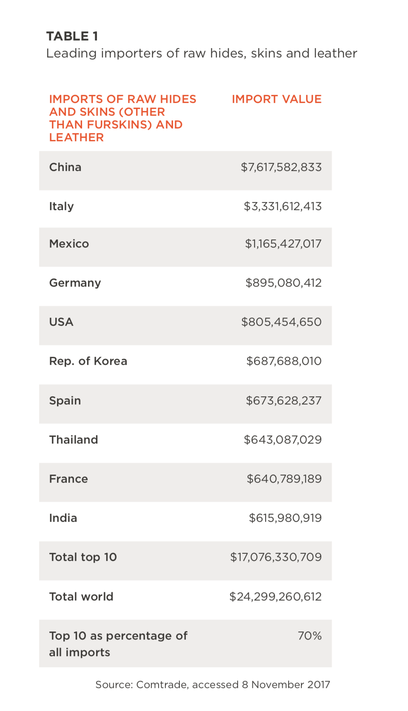Click Spain's value $673,628,237

[x=283, y=401]
